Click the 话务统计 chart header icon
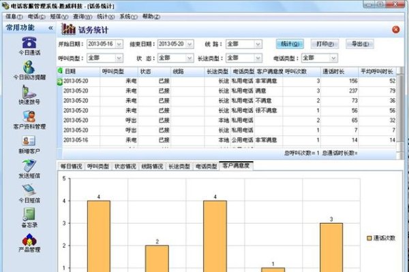The width and height of the screenshot is (409, 272). (68, 29)
